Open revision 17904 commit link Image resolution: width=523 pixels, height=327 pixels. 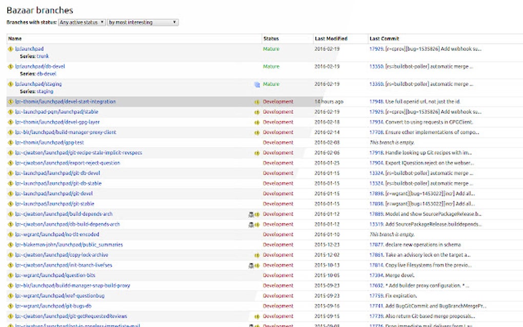pos(376,163)
